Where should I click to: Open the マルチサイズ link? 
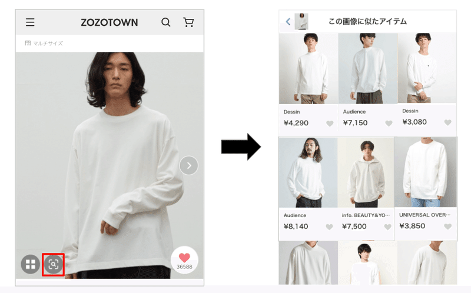(44, 43)
